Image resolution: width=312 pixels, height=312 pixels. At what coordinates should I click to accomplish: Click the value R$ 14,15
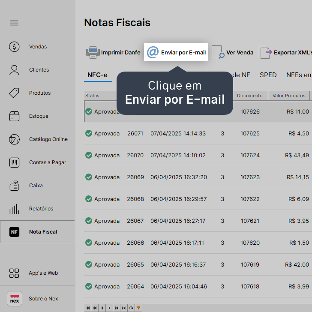click(x=298, y=177)
